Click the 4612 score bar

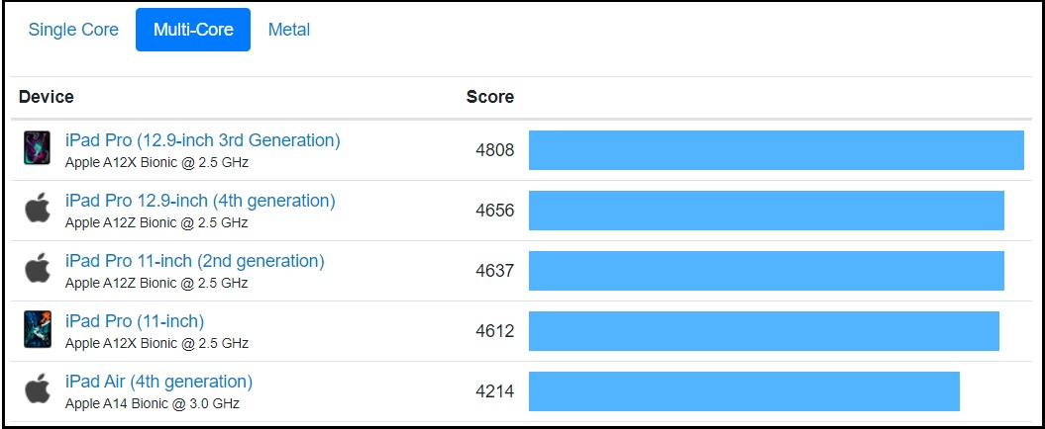click(764, 331)
